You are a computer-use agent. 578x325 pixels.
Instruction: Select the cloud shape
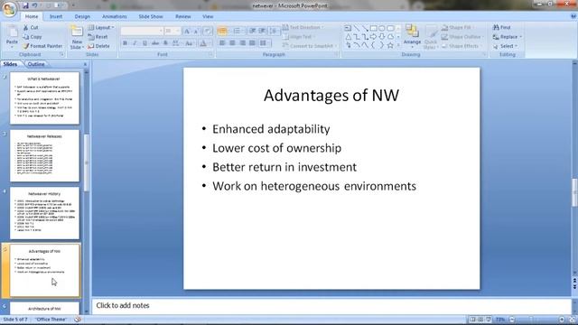390,36
